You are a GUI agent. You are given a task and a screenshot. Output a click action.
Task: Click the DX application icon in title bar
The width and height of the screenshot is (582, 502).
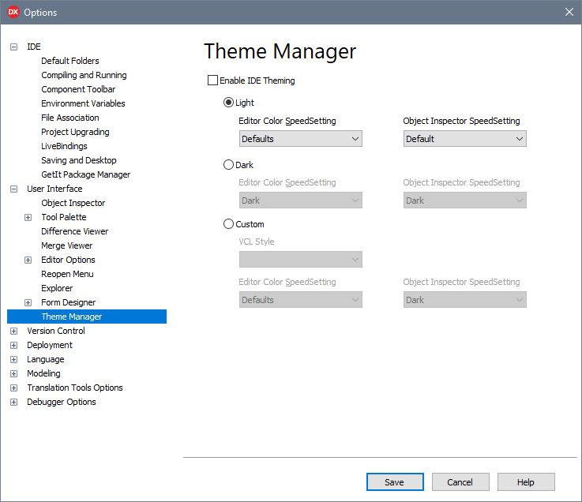[13, 12]
